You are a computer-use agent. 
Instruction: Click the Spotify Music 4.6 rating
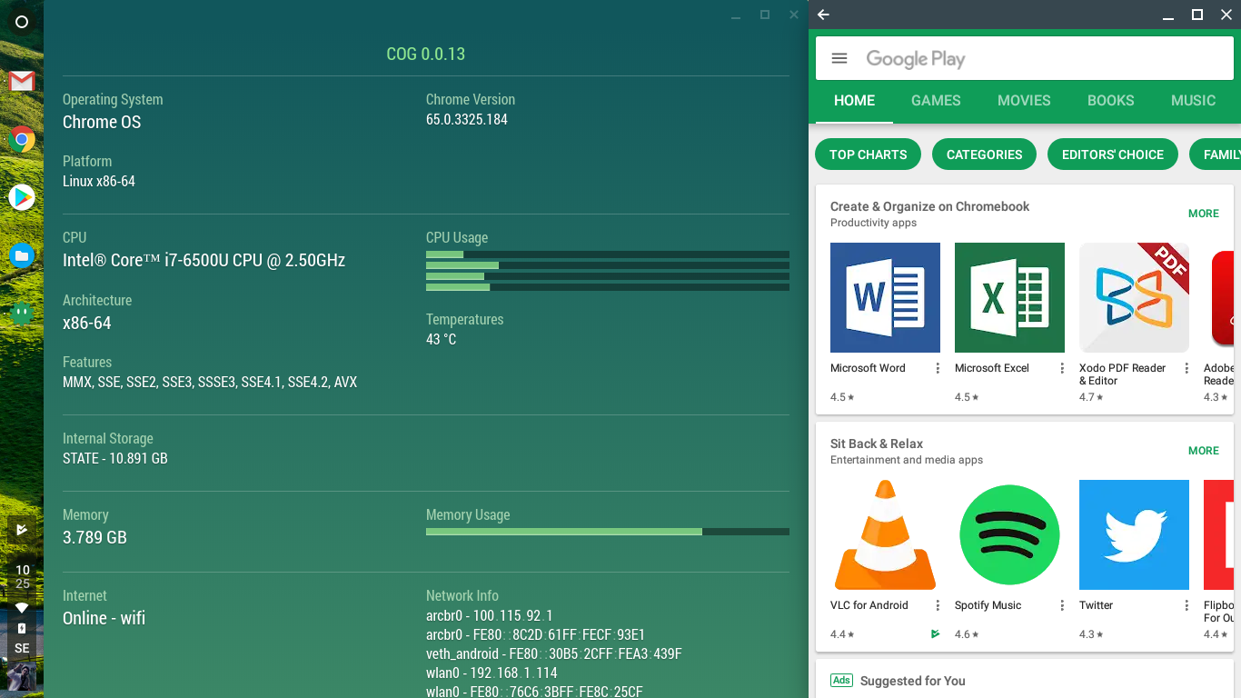(x=967, y=634)
